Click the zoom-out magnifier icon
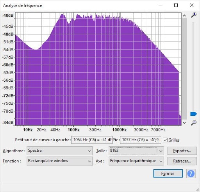The width and height of the screenshot is (200, 192). (x=194, y=123)
